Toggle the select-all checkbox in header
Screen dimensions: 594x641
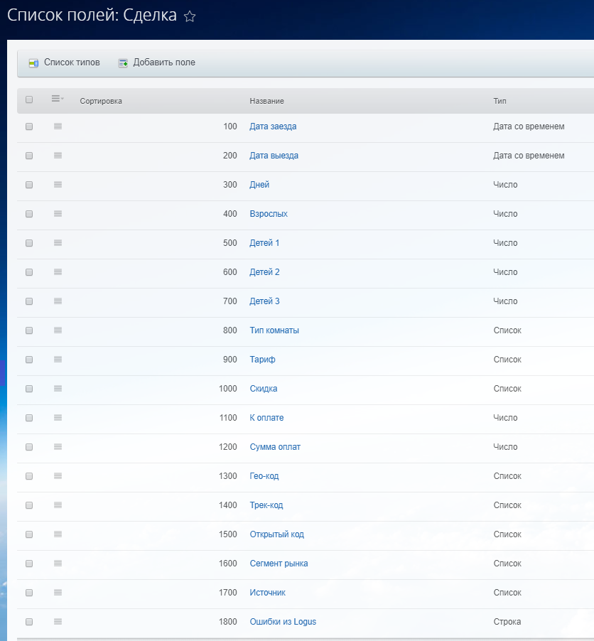tap(29, 100)
